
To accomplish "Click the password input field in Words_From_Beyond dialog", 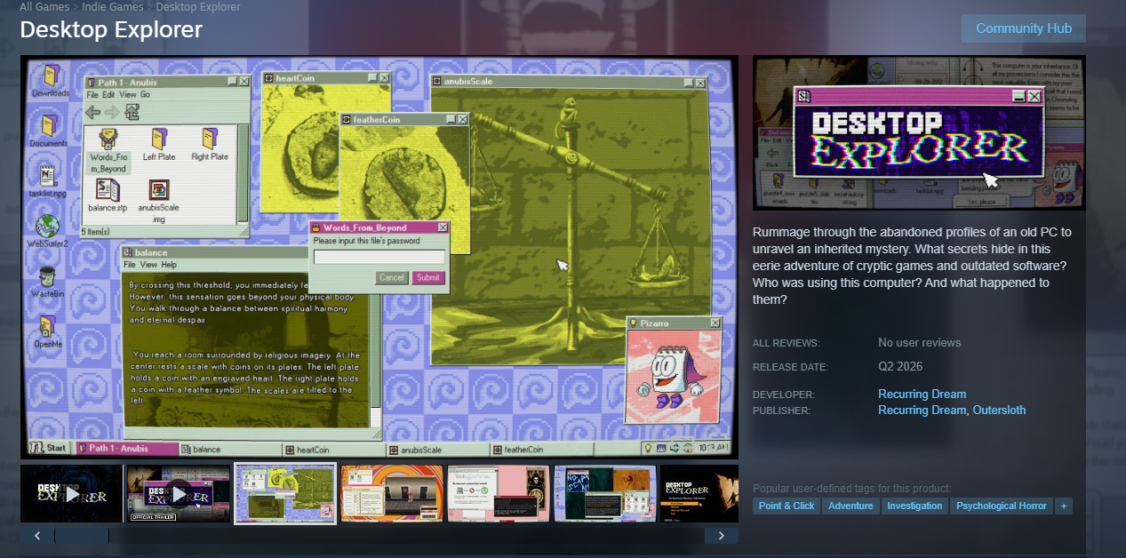I will [379, 258].
